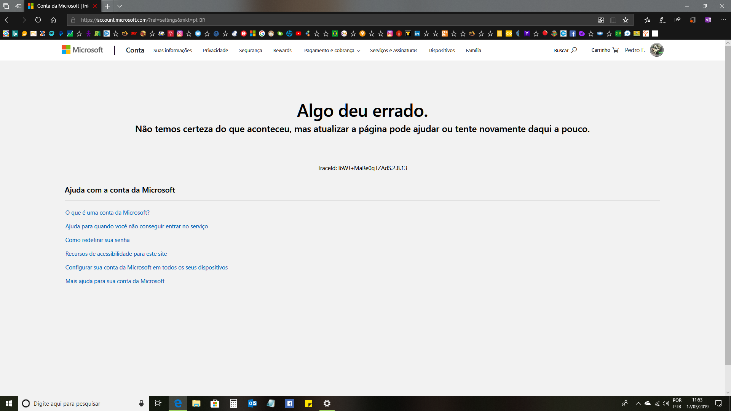The image size is (731, 411).
Task: Open the Yahoo favorite in favorites bar
Action: click(527, 33)
